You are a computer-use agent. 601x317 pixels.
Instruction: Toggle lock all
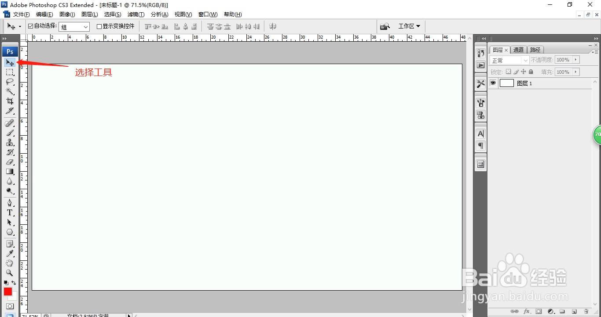(x=531, y=72)
